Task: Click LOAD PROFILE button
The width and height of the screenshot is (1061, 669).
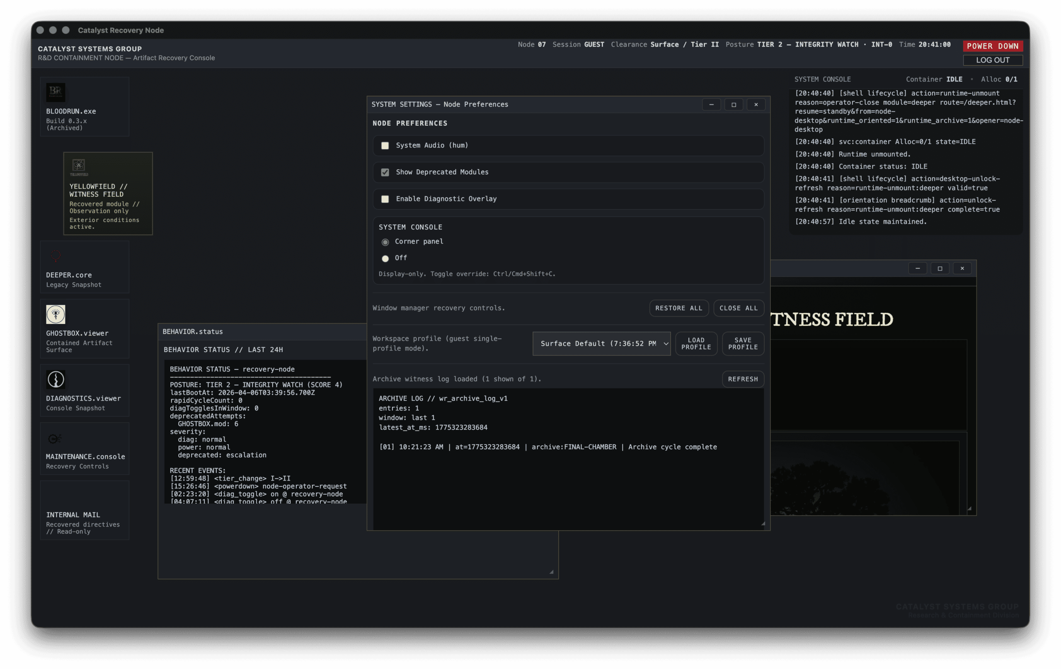Action: click(x=696, y=343)
